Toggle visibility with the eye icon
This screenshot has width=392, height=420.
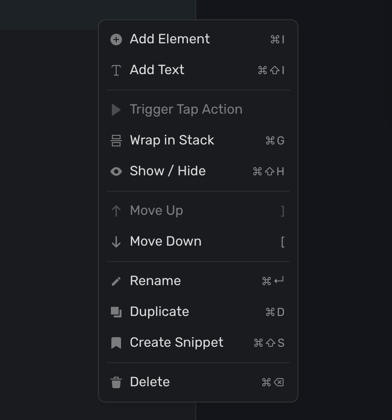tap(116, 171)
